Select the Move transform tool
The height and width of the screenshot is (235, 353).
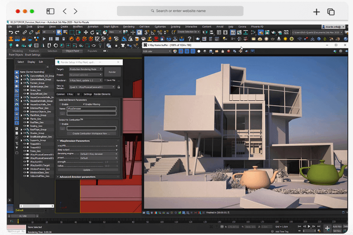[86, 32]
